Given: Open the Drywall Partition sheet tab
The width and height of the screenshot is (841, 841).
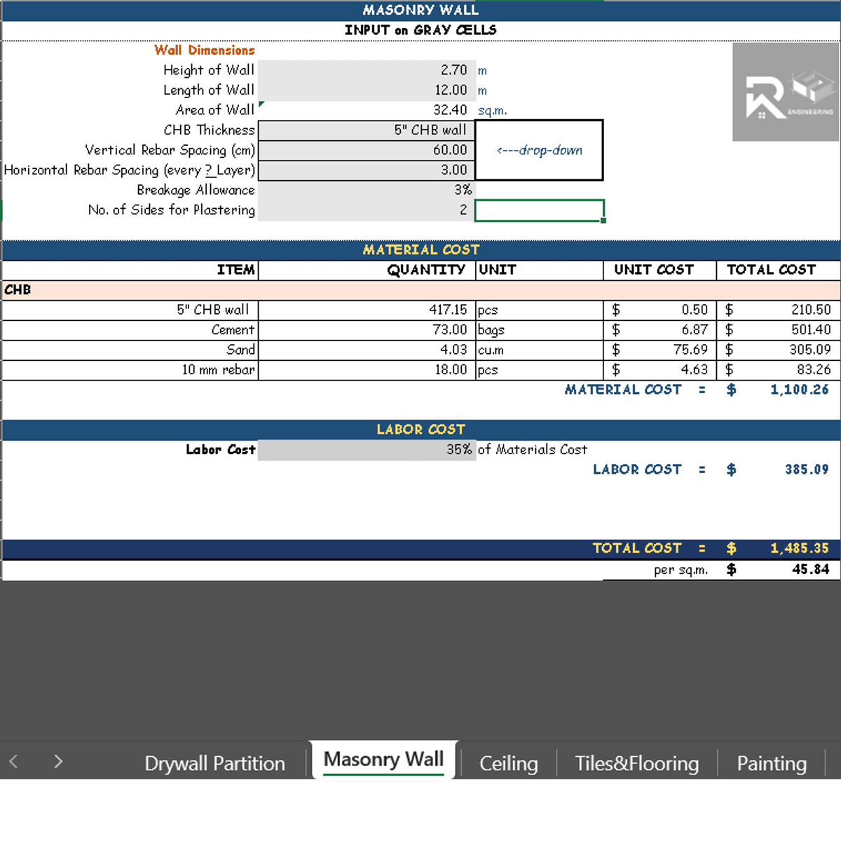Looking at the screenshot, I should 214,763.
